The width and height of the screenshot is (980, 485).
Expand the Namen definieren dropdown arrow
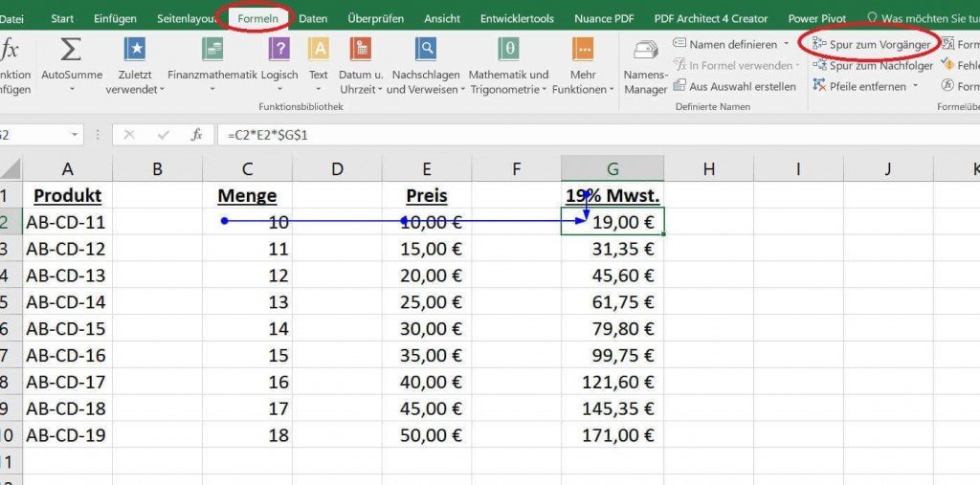pos(787,44)
